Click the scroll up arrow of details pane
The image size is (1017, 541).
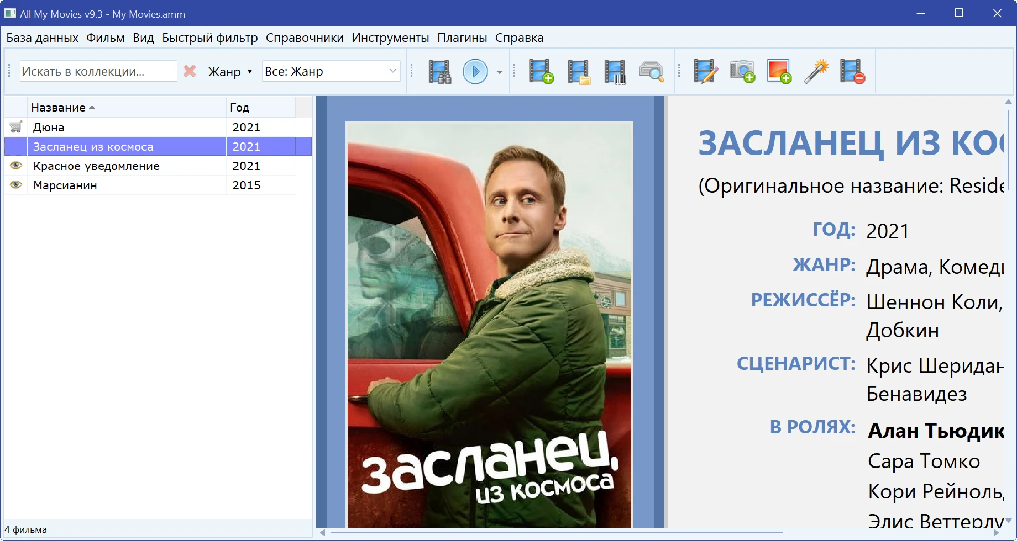tap(1008, 102)
